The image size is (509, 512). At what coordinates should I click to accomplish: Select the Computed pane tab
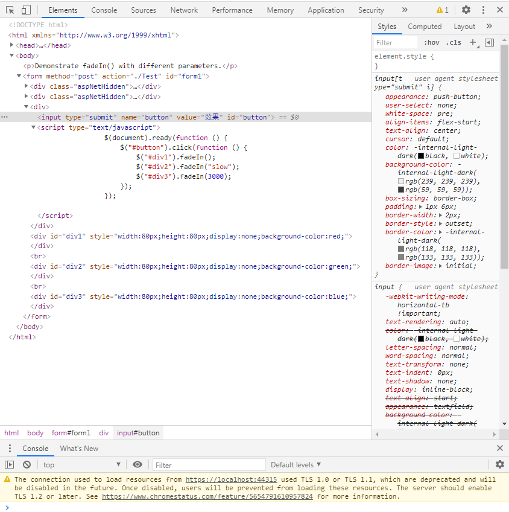click(425, 27)
